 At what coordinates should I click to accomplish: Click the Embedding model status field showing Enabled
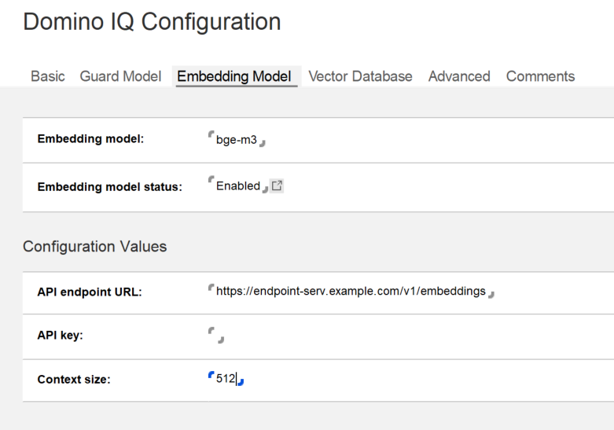coord(238,186)
